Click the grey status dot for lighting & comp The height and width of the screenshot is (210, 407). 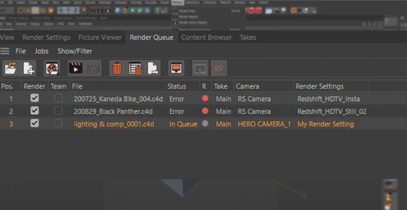[x=205, y=123]
